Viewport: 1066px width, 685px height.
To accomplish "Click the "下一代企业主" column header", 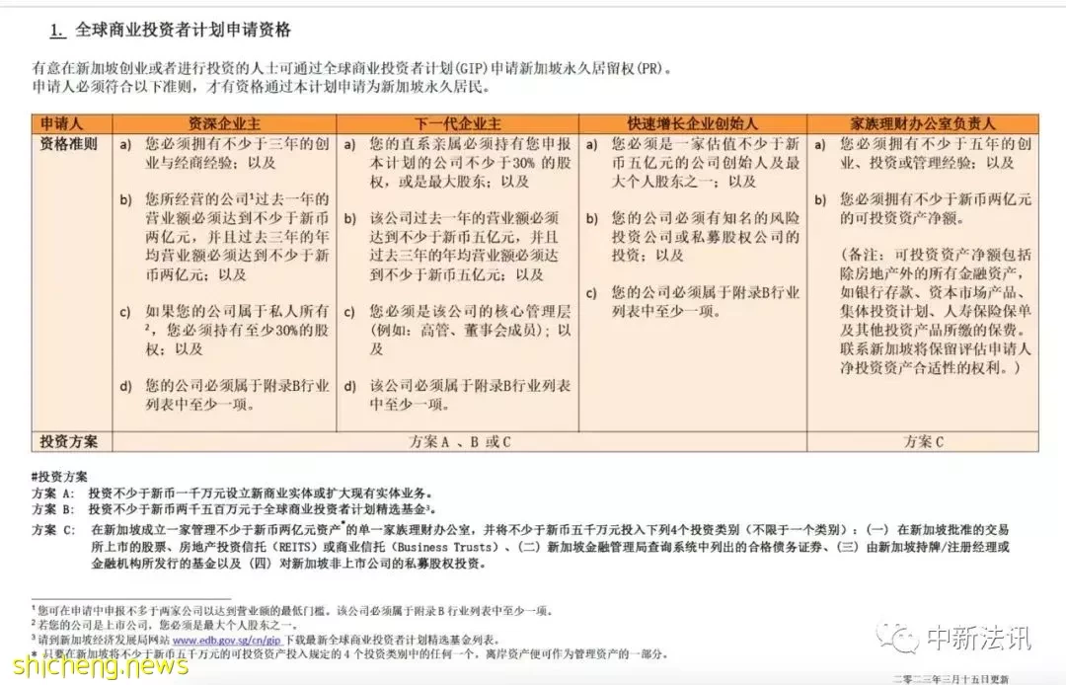I will [x=458, y=123].
